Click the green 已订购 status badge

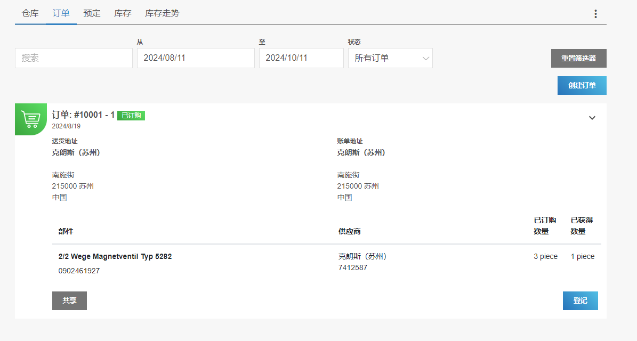click(131, 115)
